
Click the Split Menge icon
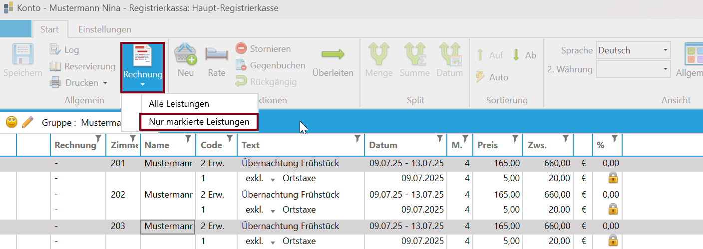[379, 54]
